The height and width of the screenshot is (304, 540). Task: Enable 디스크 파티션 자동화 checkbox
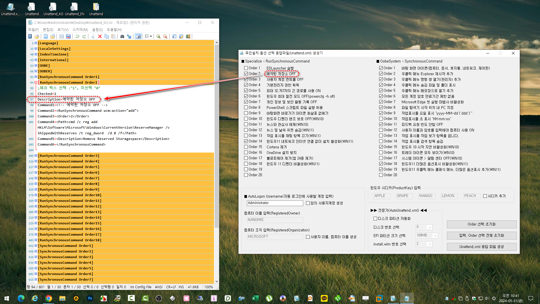375,218
